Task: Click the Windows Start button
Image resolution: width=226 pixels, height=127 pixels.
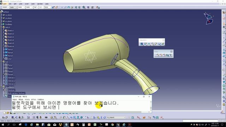Action: (x=3, y=125)
